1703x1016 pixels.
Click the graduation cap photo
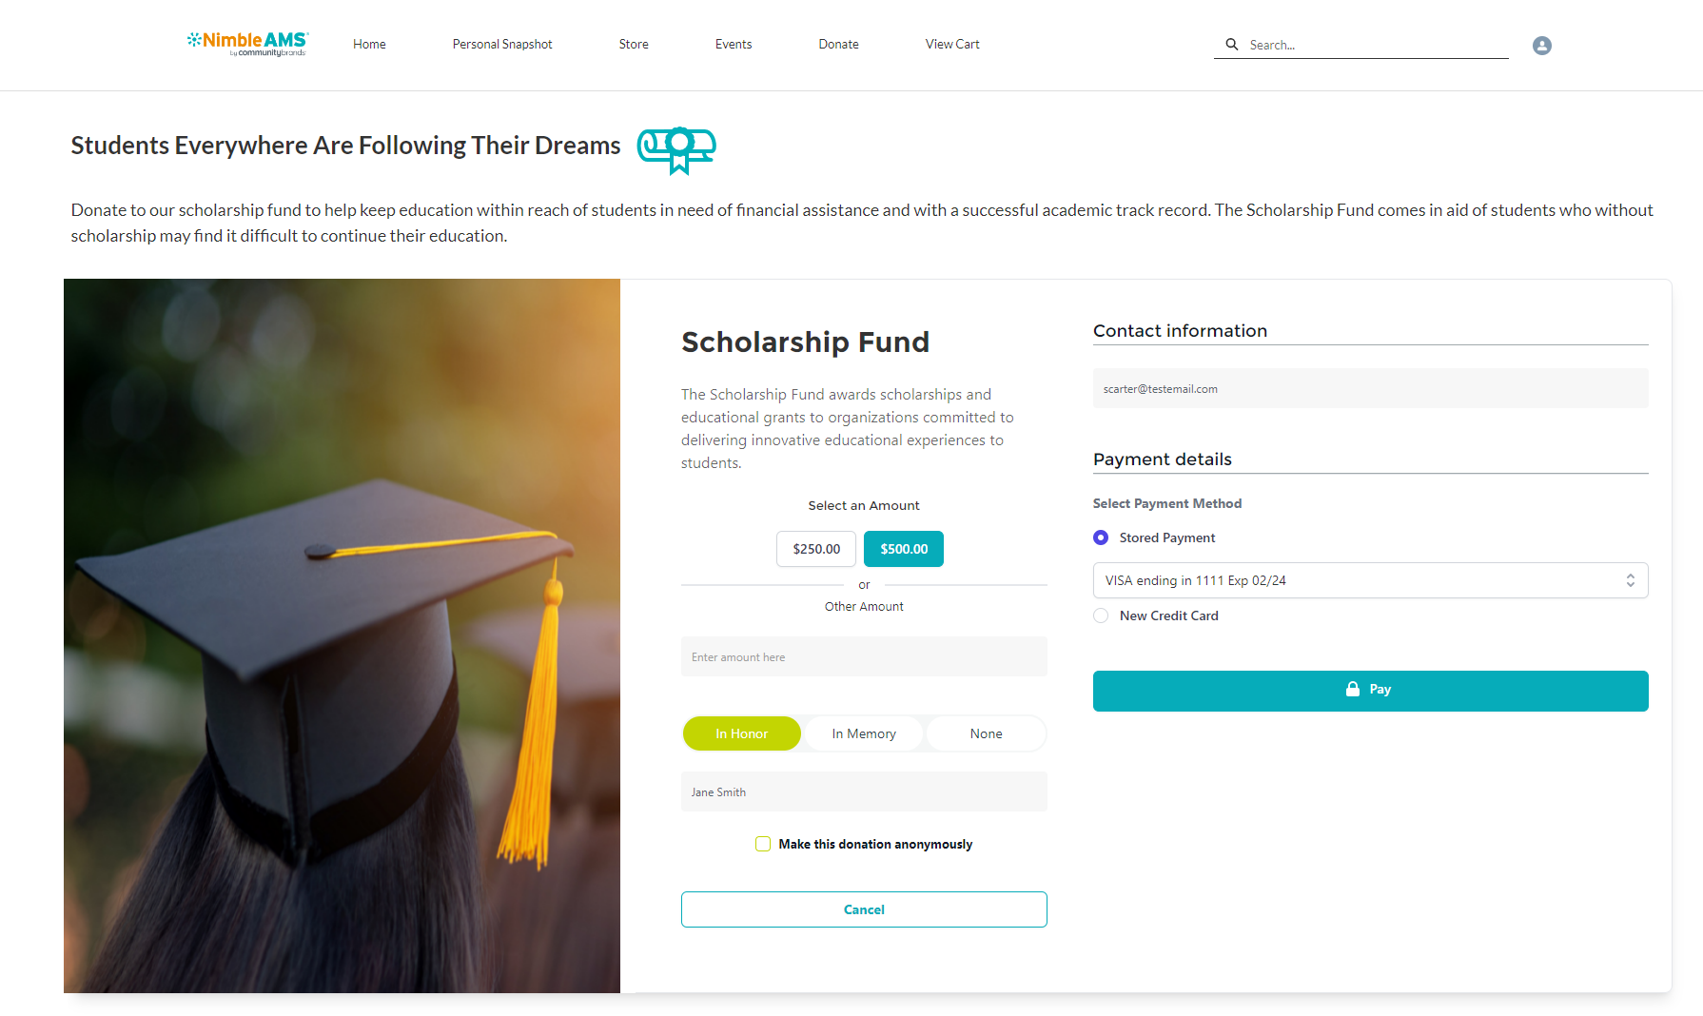point(342,635)
